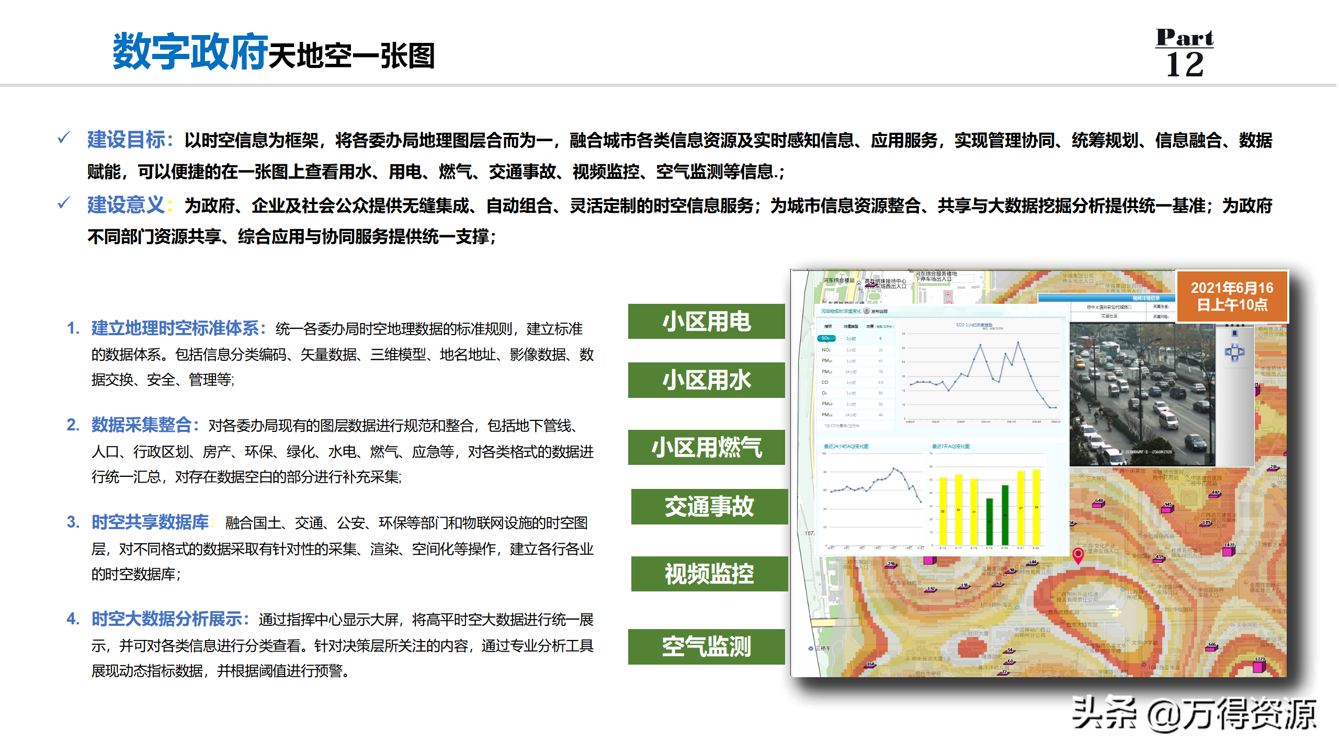Click the 交通事故 green button

point(709,506)
